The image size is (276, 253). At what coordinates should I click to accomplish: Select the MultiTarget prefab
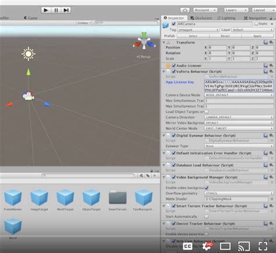(x=65, y=200)
